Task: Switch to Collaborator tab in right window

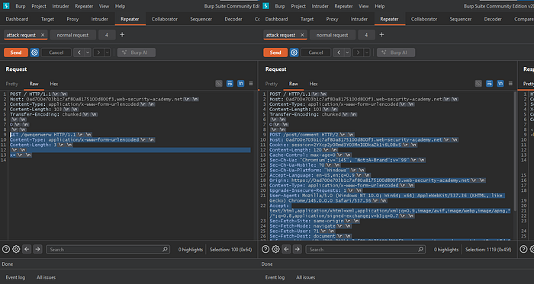Action: coord(424,19)
